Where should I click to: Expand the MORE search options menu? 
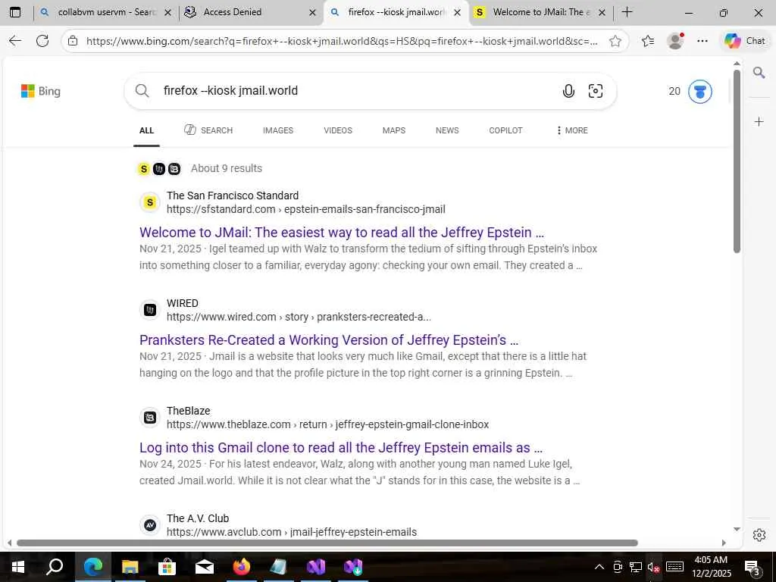pos(572,130)
